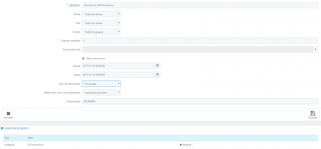Click the Tipo de descuento label
The width and height of the screenshot is (321, 149).
tap(69, 84)
